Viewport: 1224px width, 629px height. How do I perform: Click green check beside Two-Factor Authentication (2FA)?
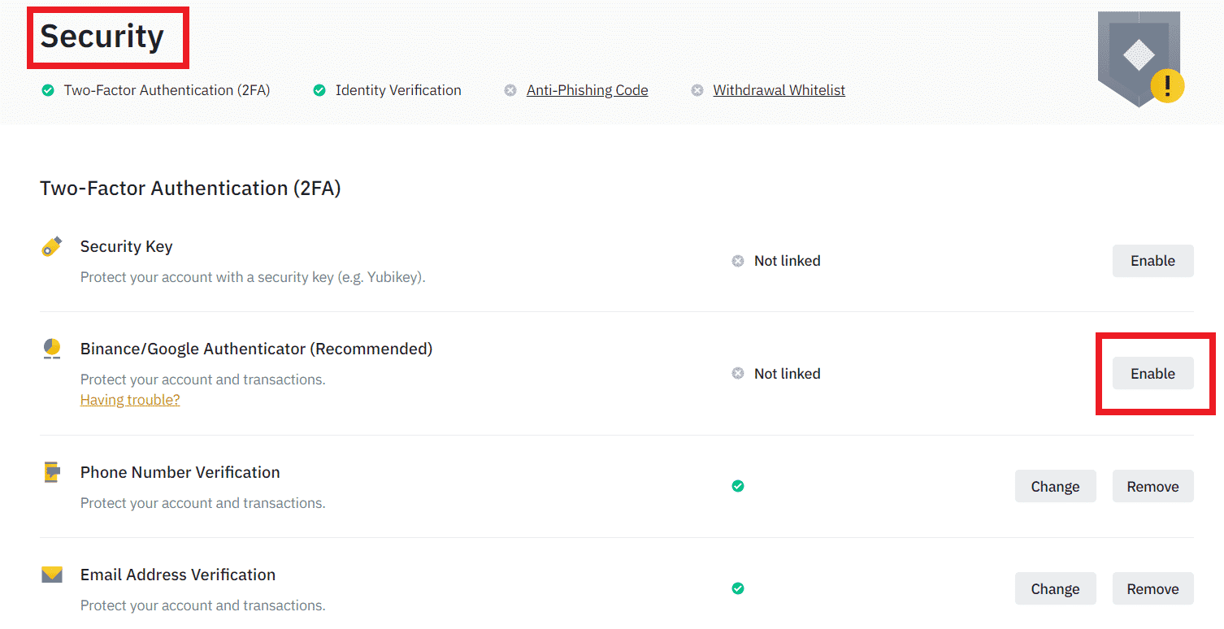click(48, 90)
